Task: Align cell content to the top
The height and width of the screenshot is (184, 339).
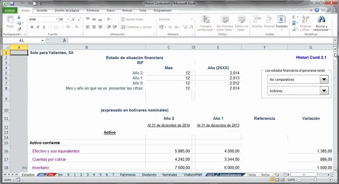Action: tap(87, 19)
